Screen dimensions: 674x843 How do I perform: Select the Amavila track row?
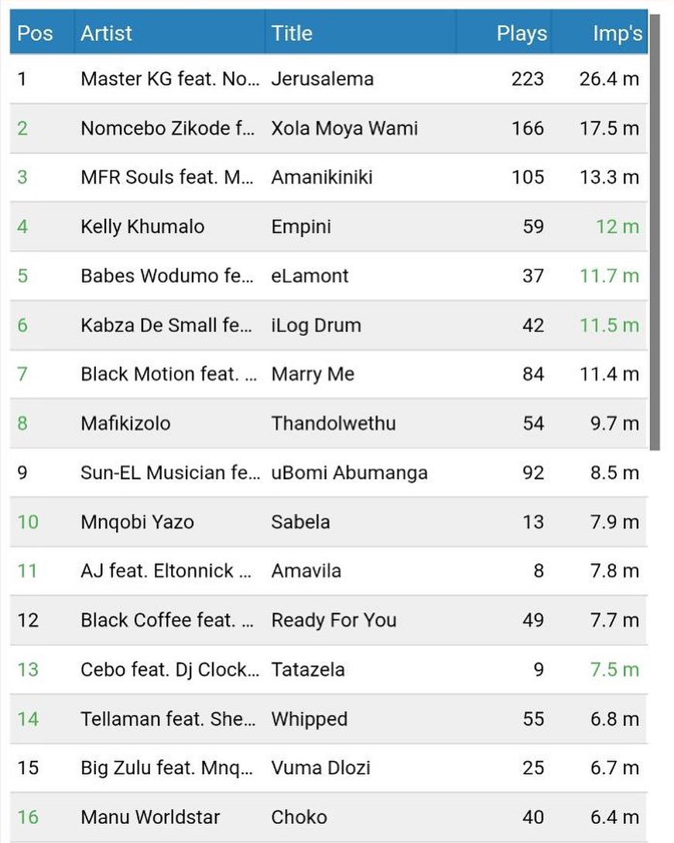pyautogui.click(x=306, y=571)
